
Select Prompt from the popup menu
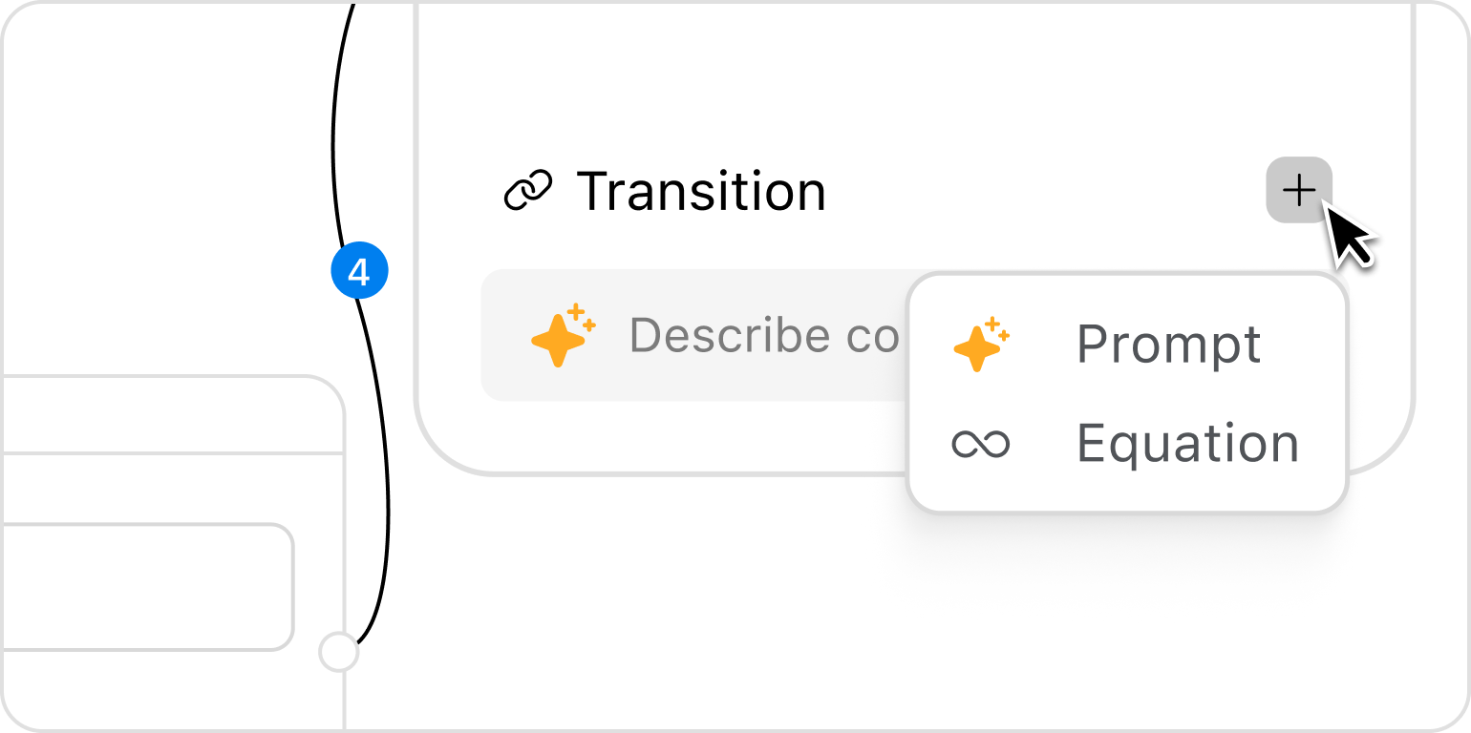pyautogui.click(x=1167, y=345)
